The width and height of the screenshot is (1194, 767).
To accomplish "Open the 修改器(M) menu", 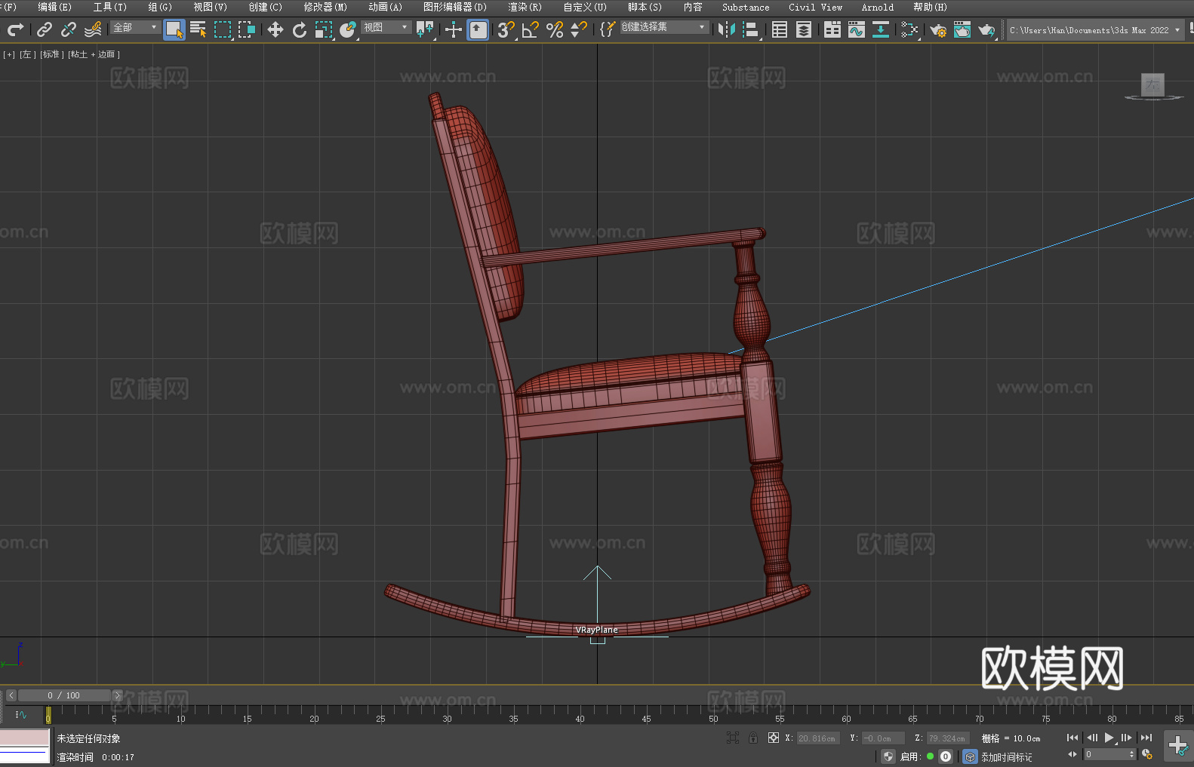I will pyautogui.click(x=325, y=7).
